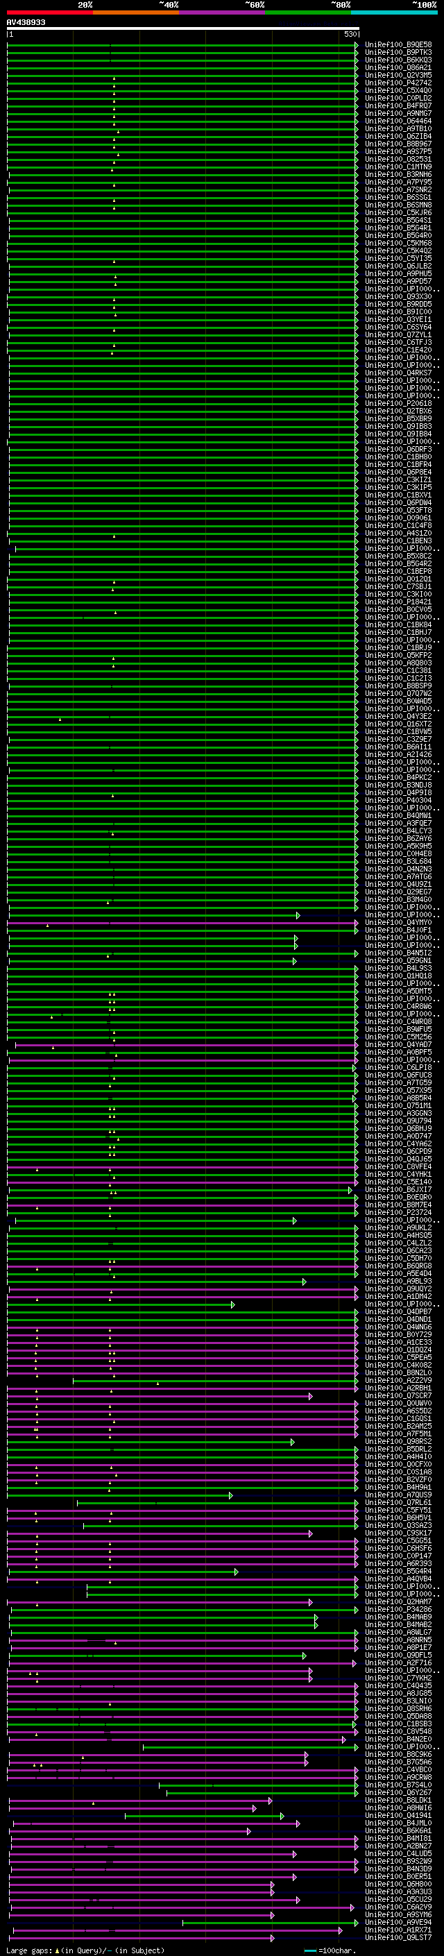
Task: Click on UniRef100_C1MTN9
Action: coord(398,167)
